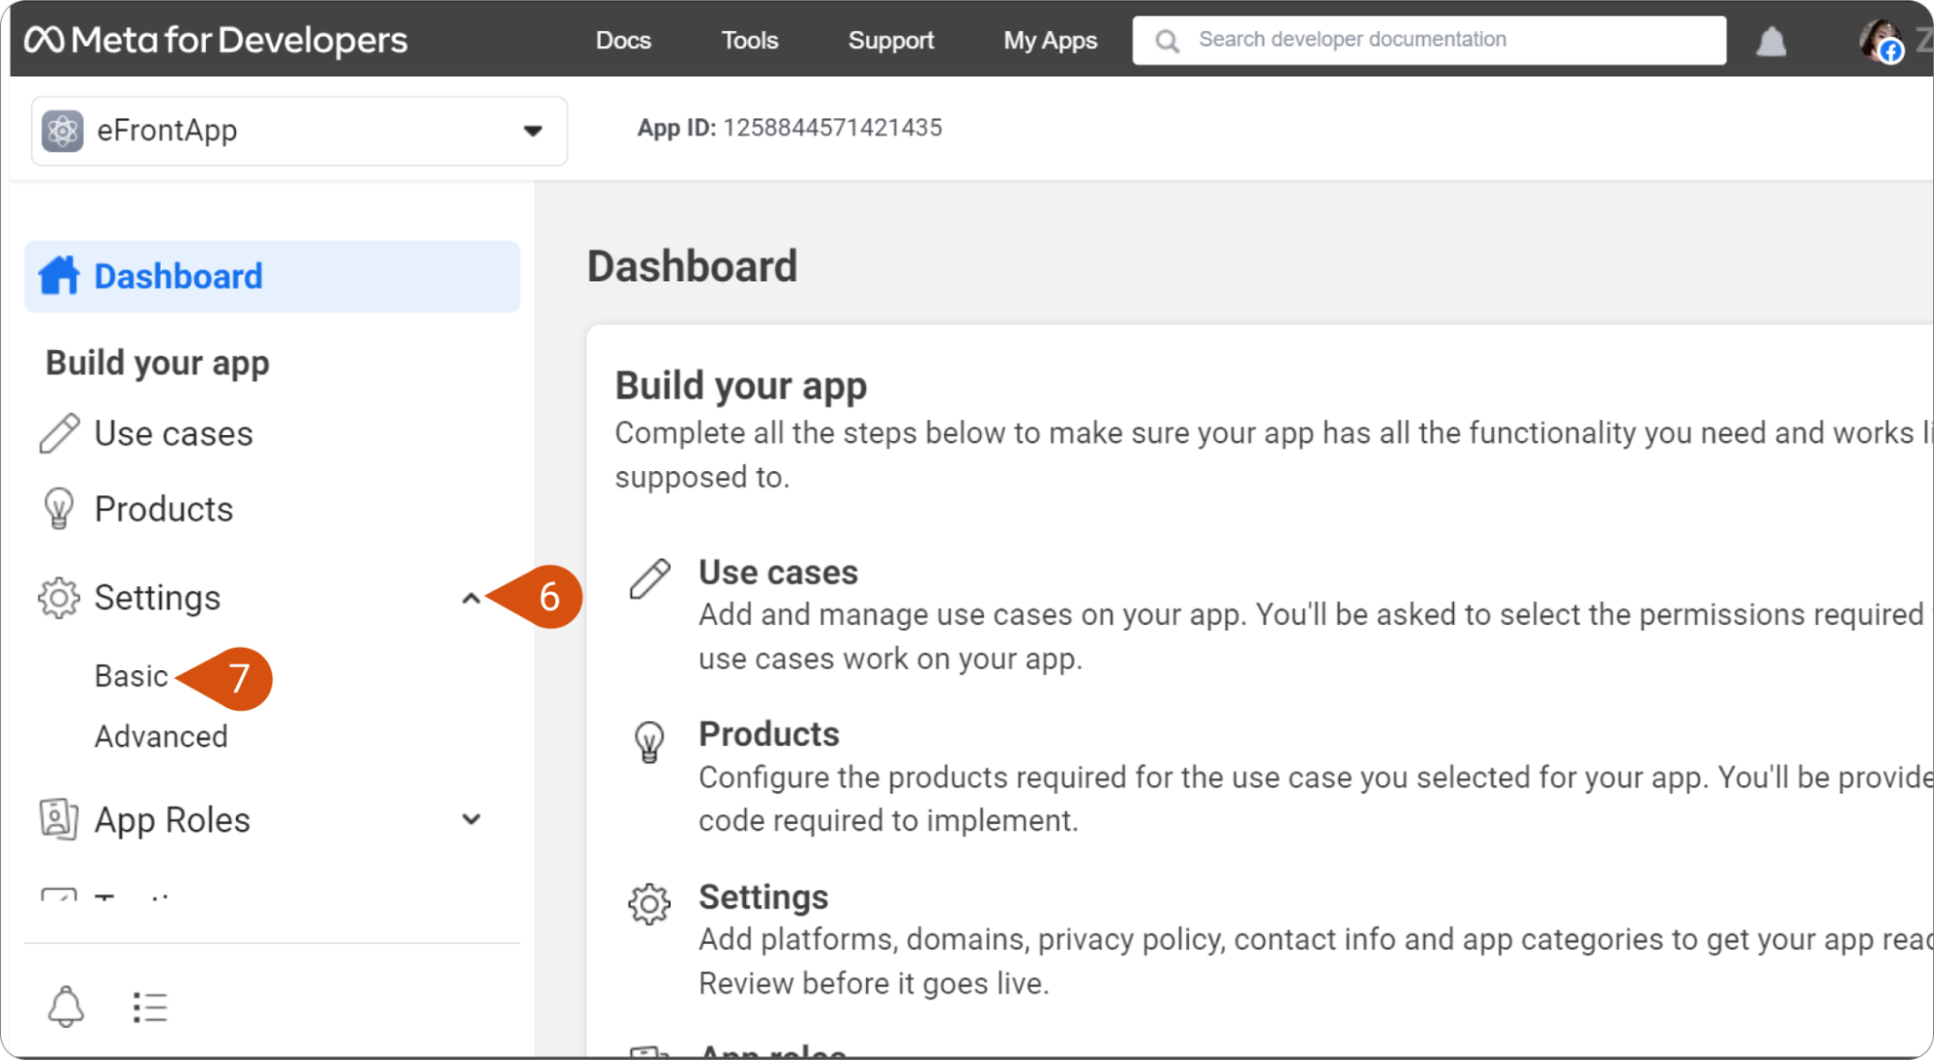Click the App Roles badge icon
Viewport: 1934px width, 1061px height.
(x=58, y=819)
